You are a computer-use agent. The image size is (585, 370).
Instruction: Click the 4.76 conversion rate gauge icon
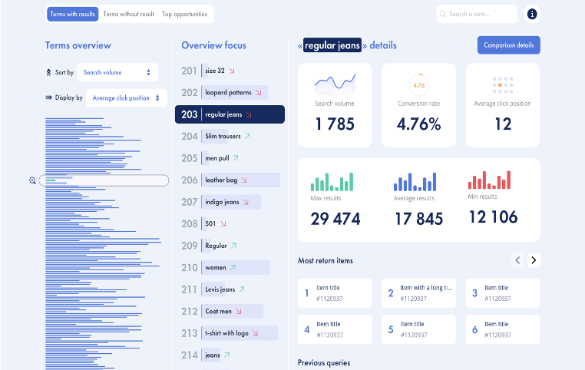click(x=418, y=85)
